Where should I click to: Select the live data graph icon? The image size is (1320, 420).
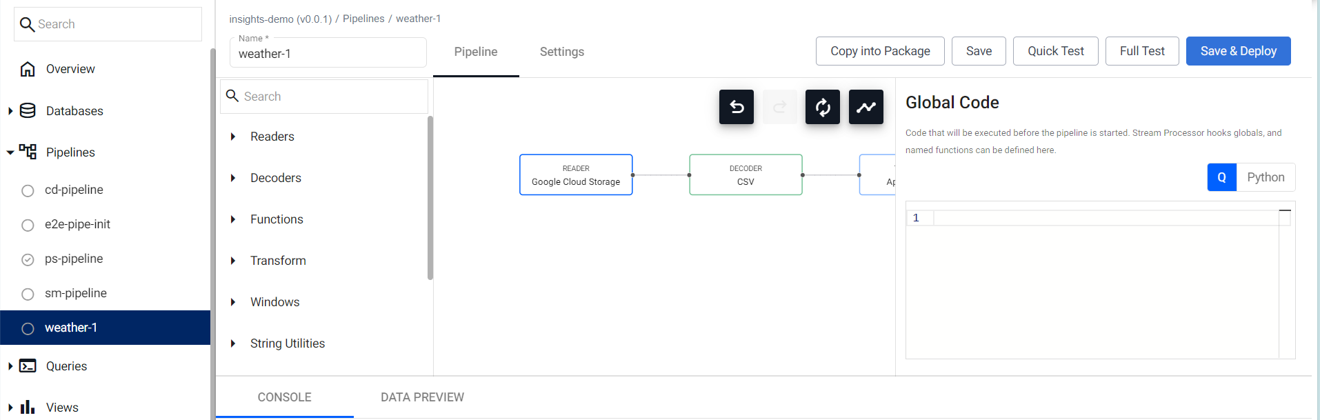866,107
